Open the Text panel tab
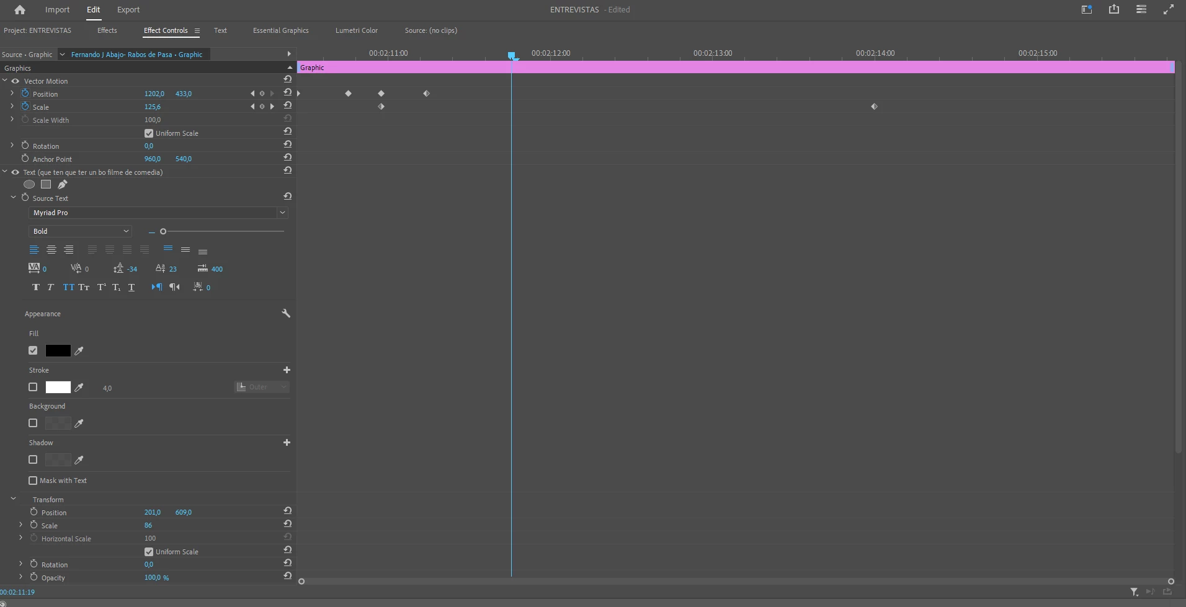This screenshot has height=607, width=1186. (x=220, y=30)
